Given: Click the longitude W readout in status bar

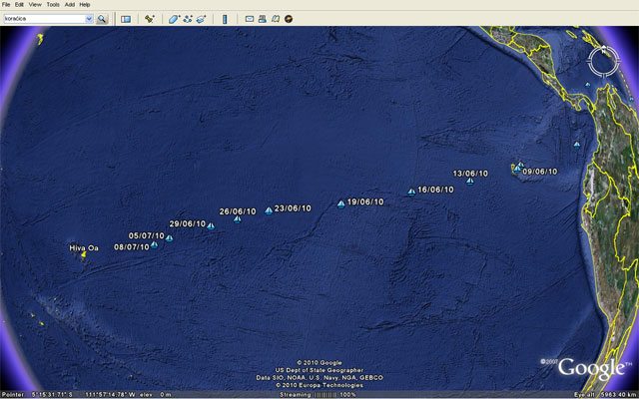Looking at the screenshot, I should click(111, 395).
